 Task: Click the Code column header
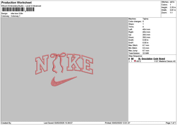[156, 59]
